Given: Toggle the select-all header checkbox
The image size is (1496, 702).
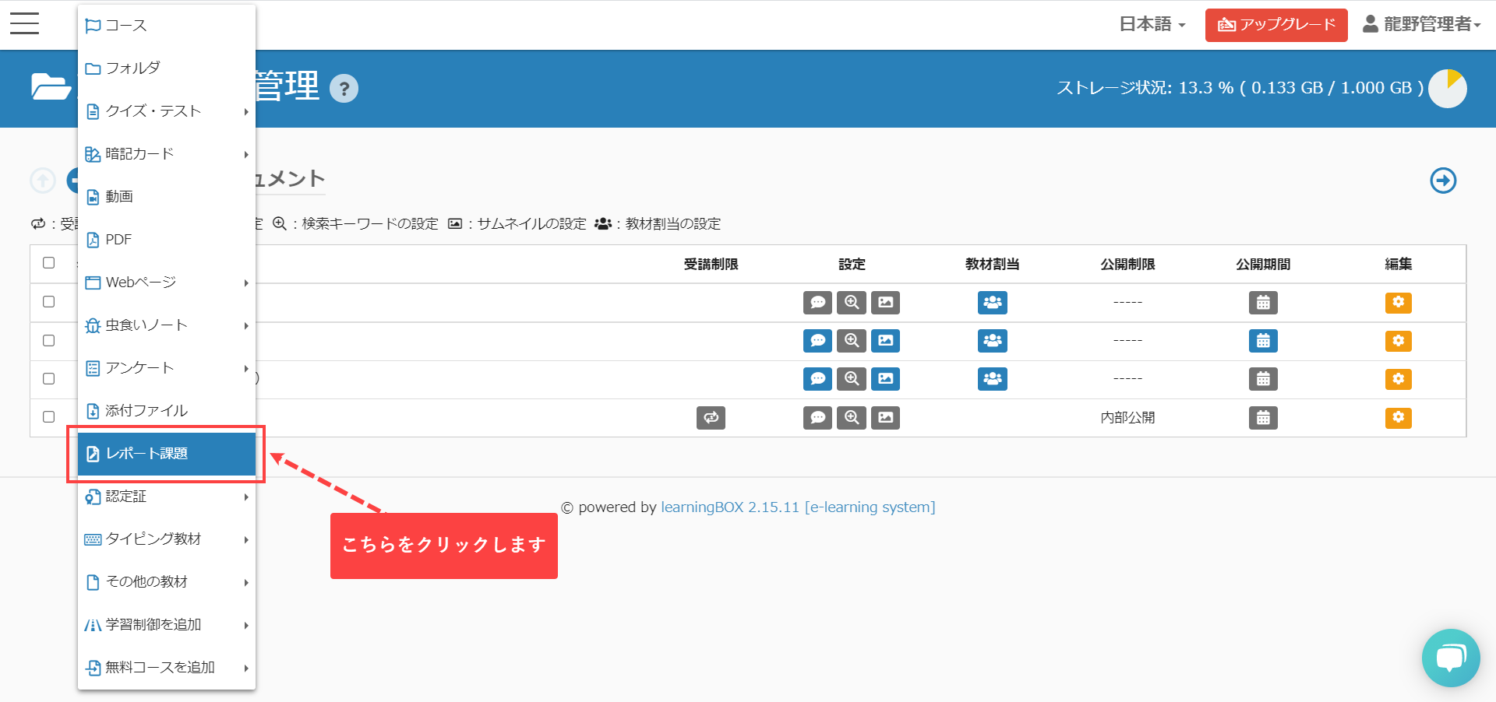Looking at the screenshot, I should (x=49, y=263).
